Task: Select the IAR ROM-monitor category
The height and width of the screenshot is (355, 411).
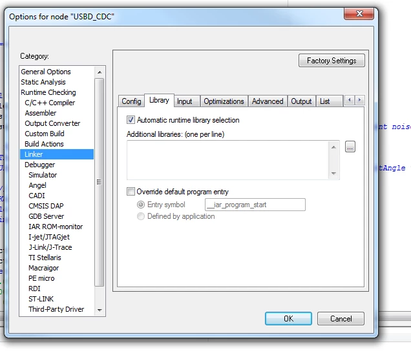Action: pos(57,227)
